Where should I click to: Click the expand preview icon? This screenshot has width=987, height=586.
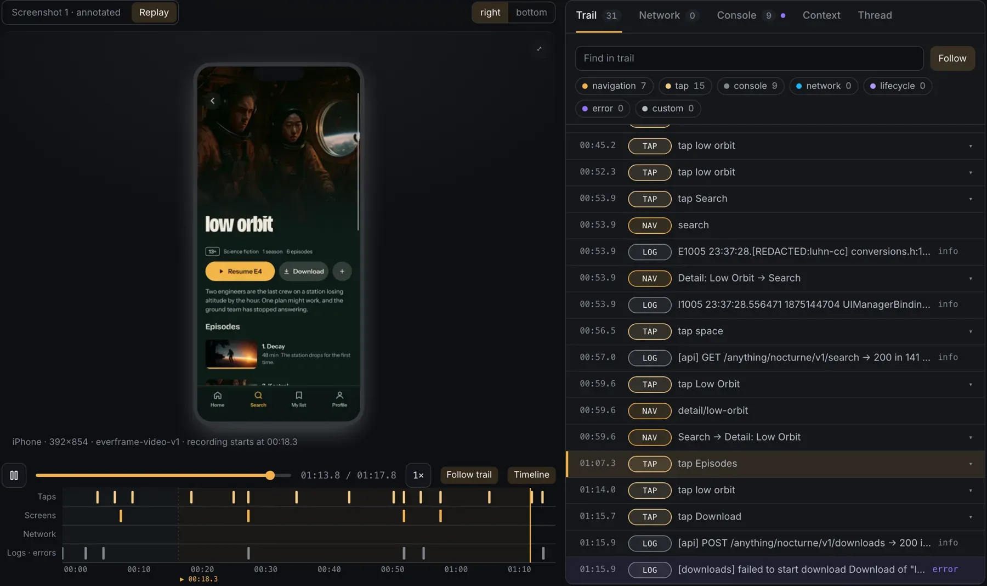point(539,49)
